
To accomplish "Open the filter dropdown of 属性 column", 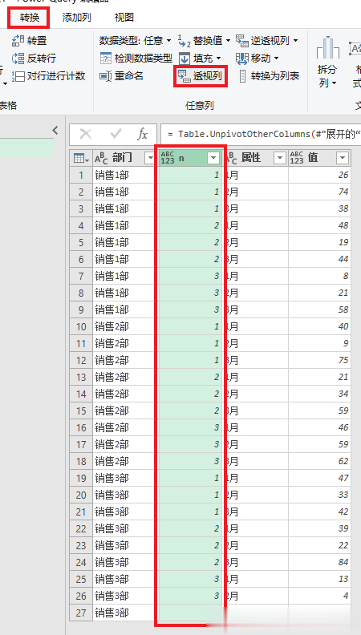I will pos(280,158).
